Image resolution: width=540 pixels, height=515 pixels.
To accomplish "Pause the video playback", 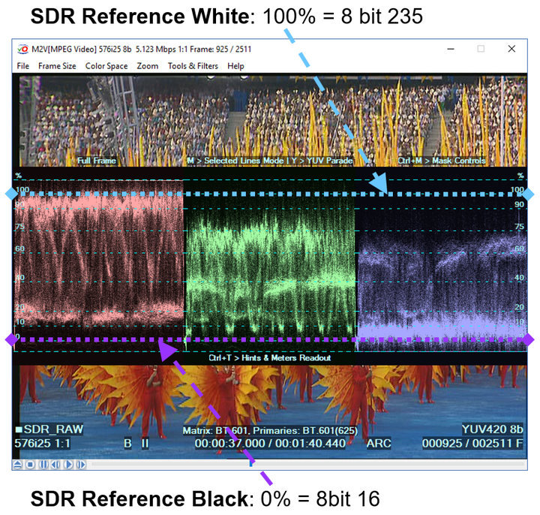I will tap(43, 464).
